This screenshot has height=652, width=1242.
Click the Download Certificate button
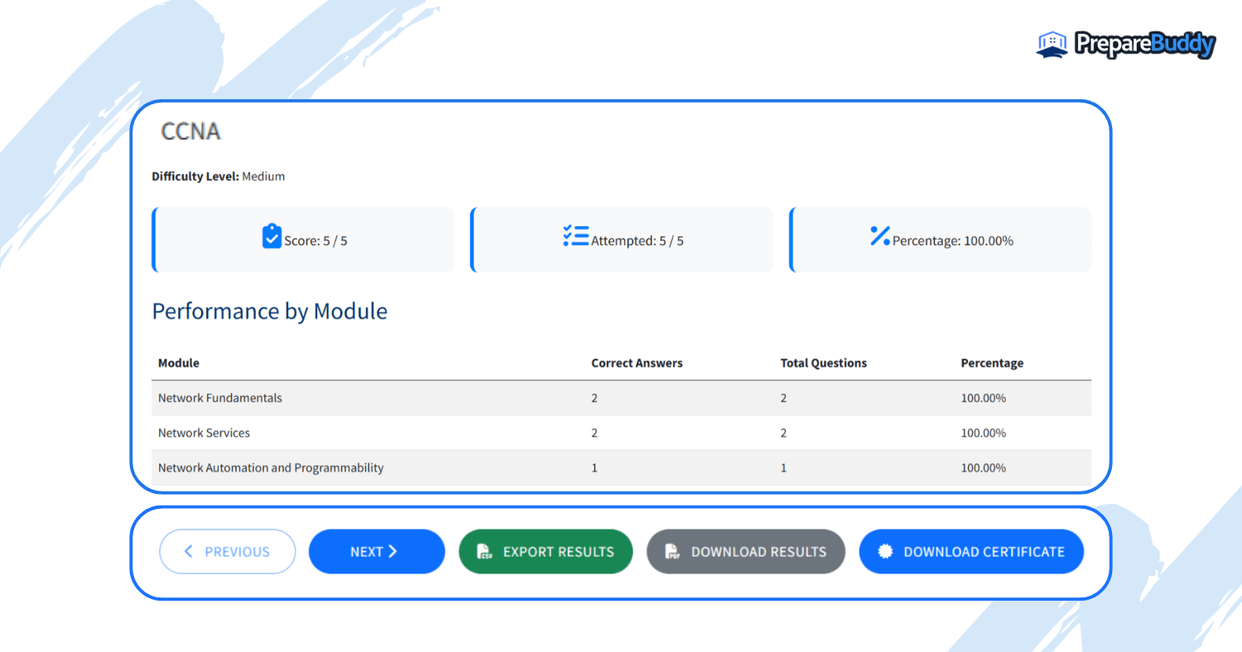tap(970, 551)
